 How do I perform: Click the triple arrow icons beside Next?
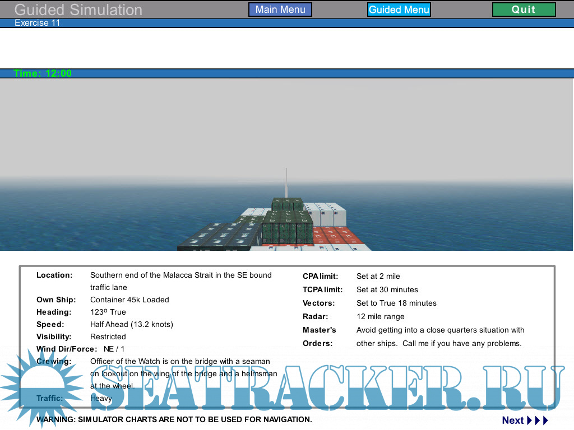tap(538, 420)
